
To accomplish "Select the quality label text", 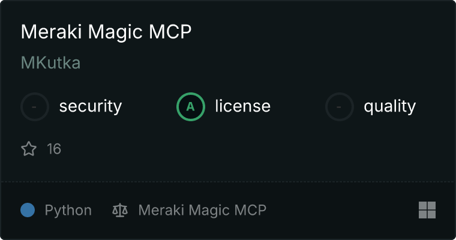I will (389, 106).
